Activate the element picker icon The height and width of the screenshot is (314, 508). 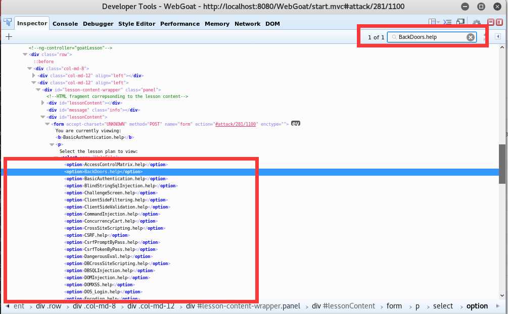[x=8, y=22]
